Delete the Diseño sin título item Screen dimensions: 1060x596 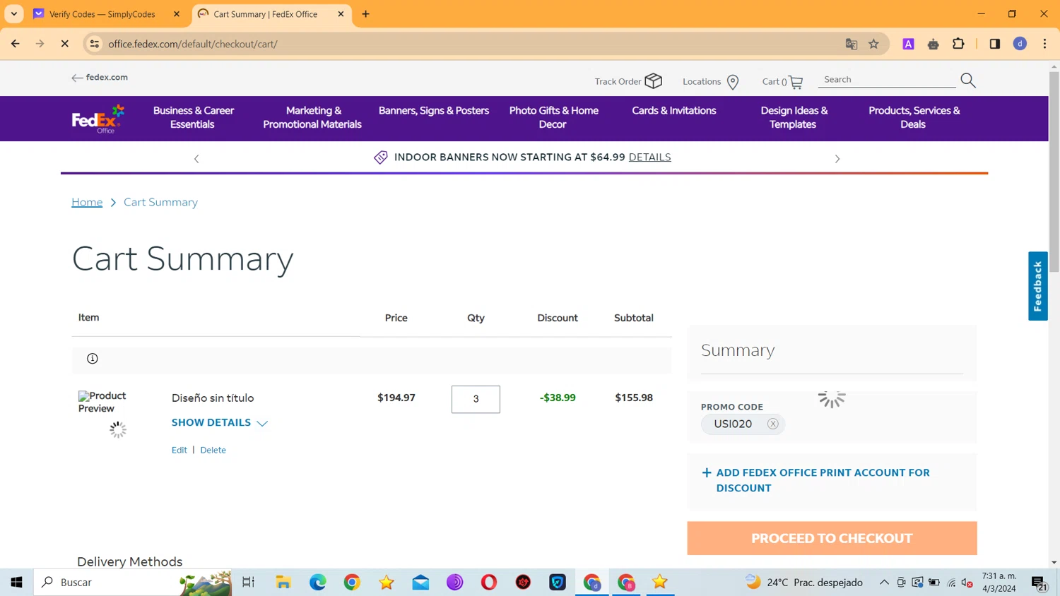coord(213,450)
